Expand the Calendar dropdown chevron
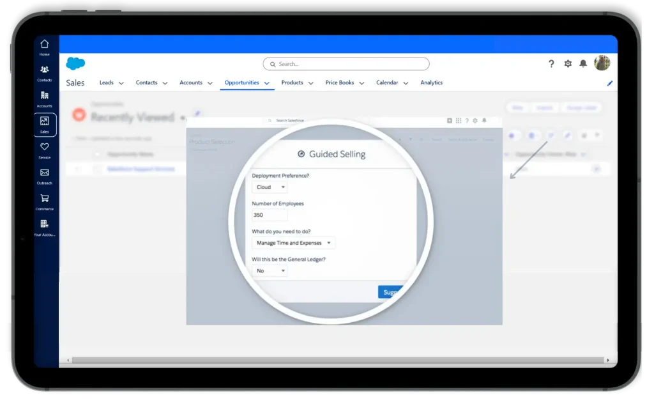Viewport: 654px width, 404px height. (x=406, y=83)
